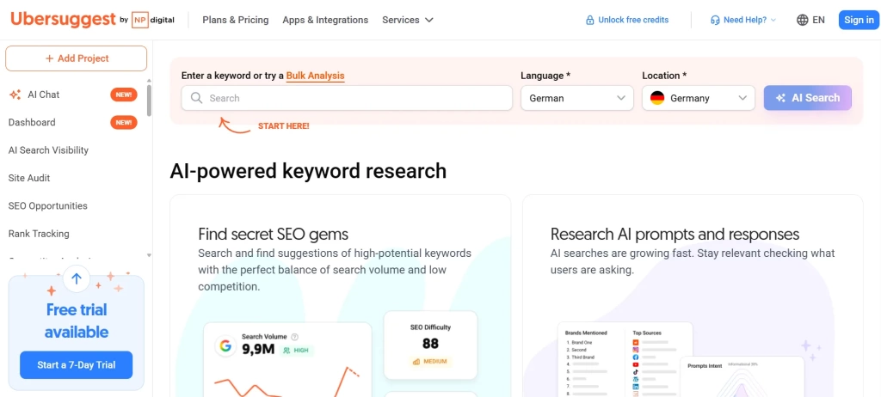Click the German flag icon in Location

pos(656,98)
